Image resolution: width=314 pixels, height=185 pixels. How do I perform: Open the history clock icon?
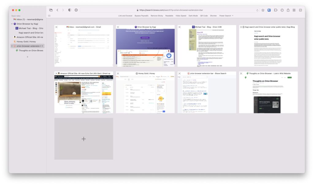(282, 10)
